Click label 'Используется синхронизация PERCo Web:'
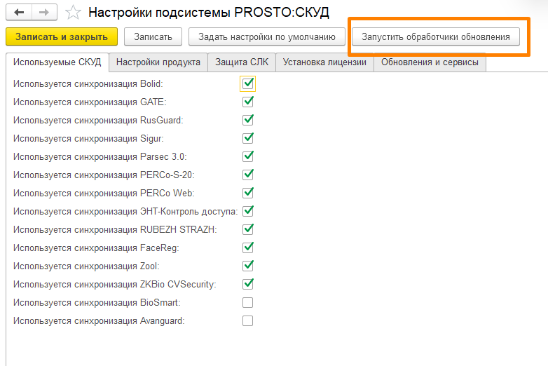This screenshot has height=366, width=548. point(104,193)
